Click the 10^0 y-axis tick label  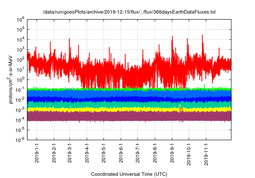20,80
